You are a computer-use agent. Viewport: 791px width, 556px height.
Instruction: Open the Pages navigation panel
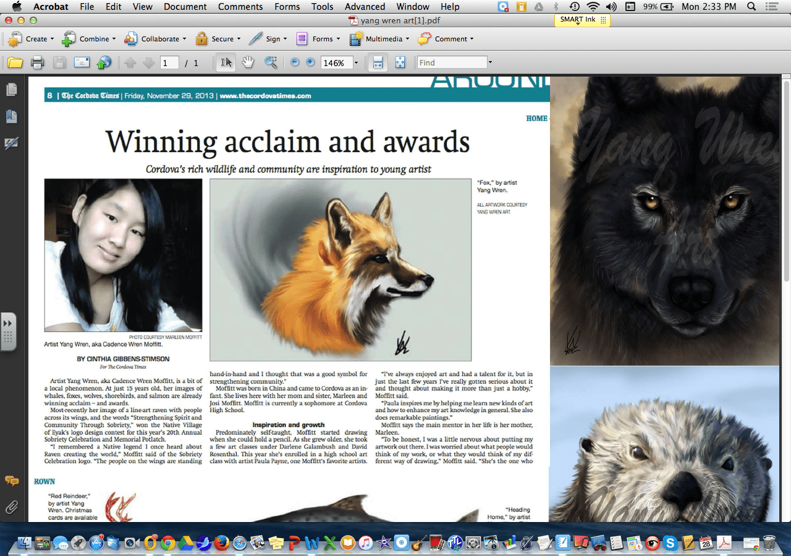(x=12, y=90)
